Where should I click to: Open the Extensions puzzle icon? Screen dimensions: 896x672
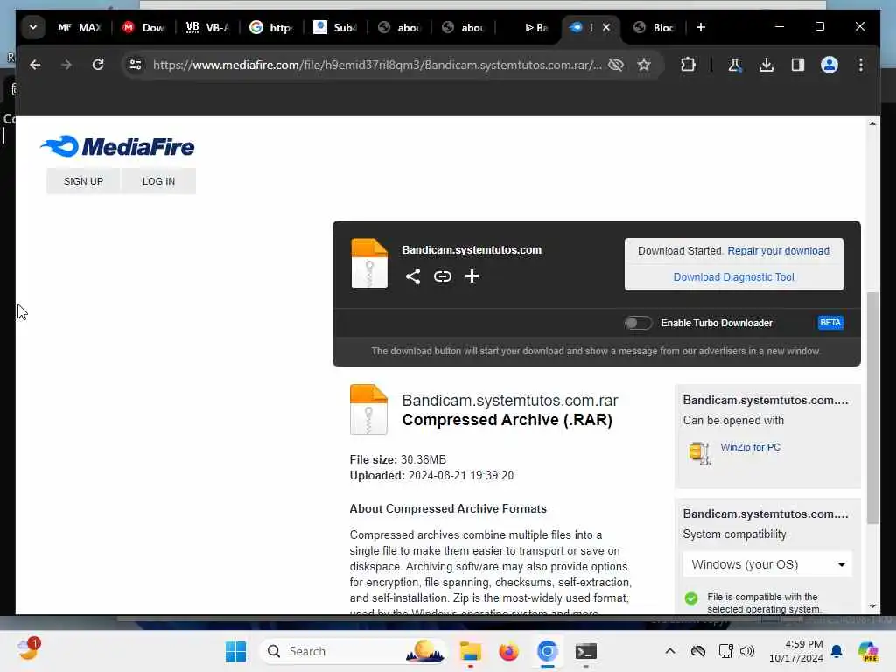(x=688, y=65)
